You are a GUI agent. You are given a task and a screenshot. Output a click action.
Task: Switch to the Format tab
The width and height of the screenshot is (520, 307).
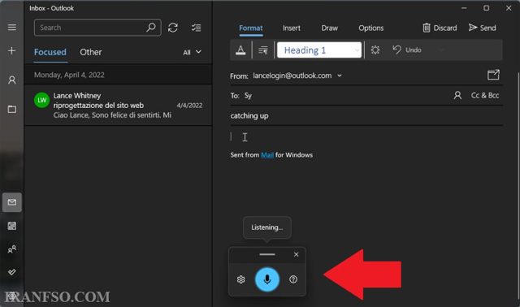[x=251, y=28]
